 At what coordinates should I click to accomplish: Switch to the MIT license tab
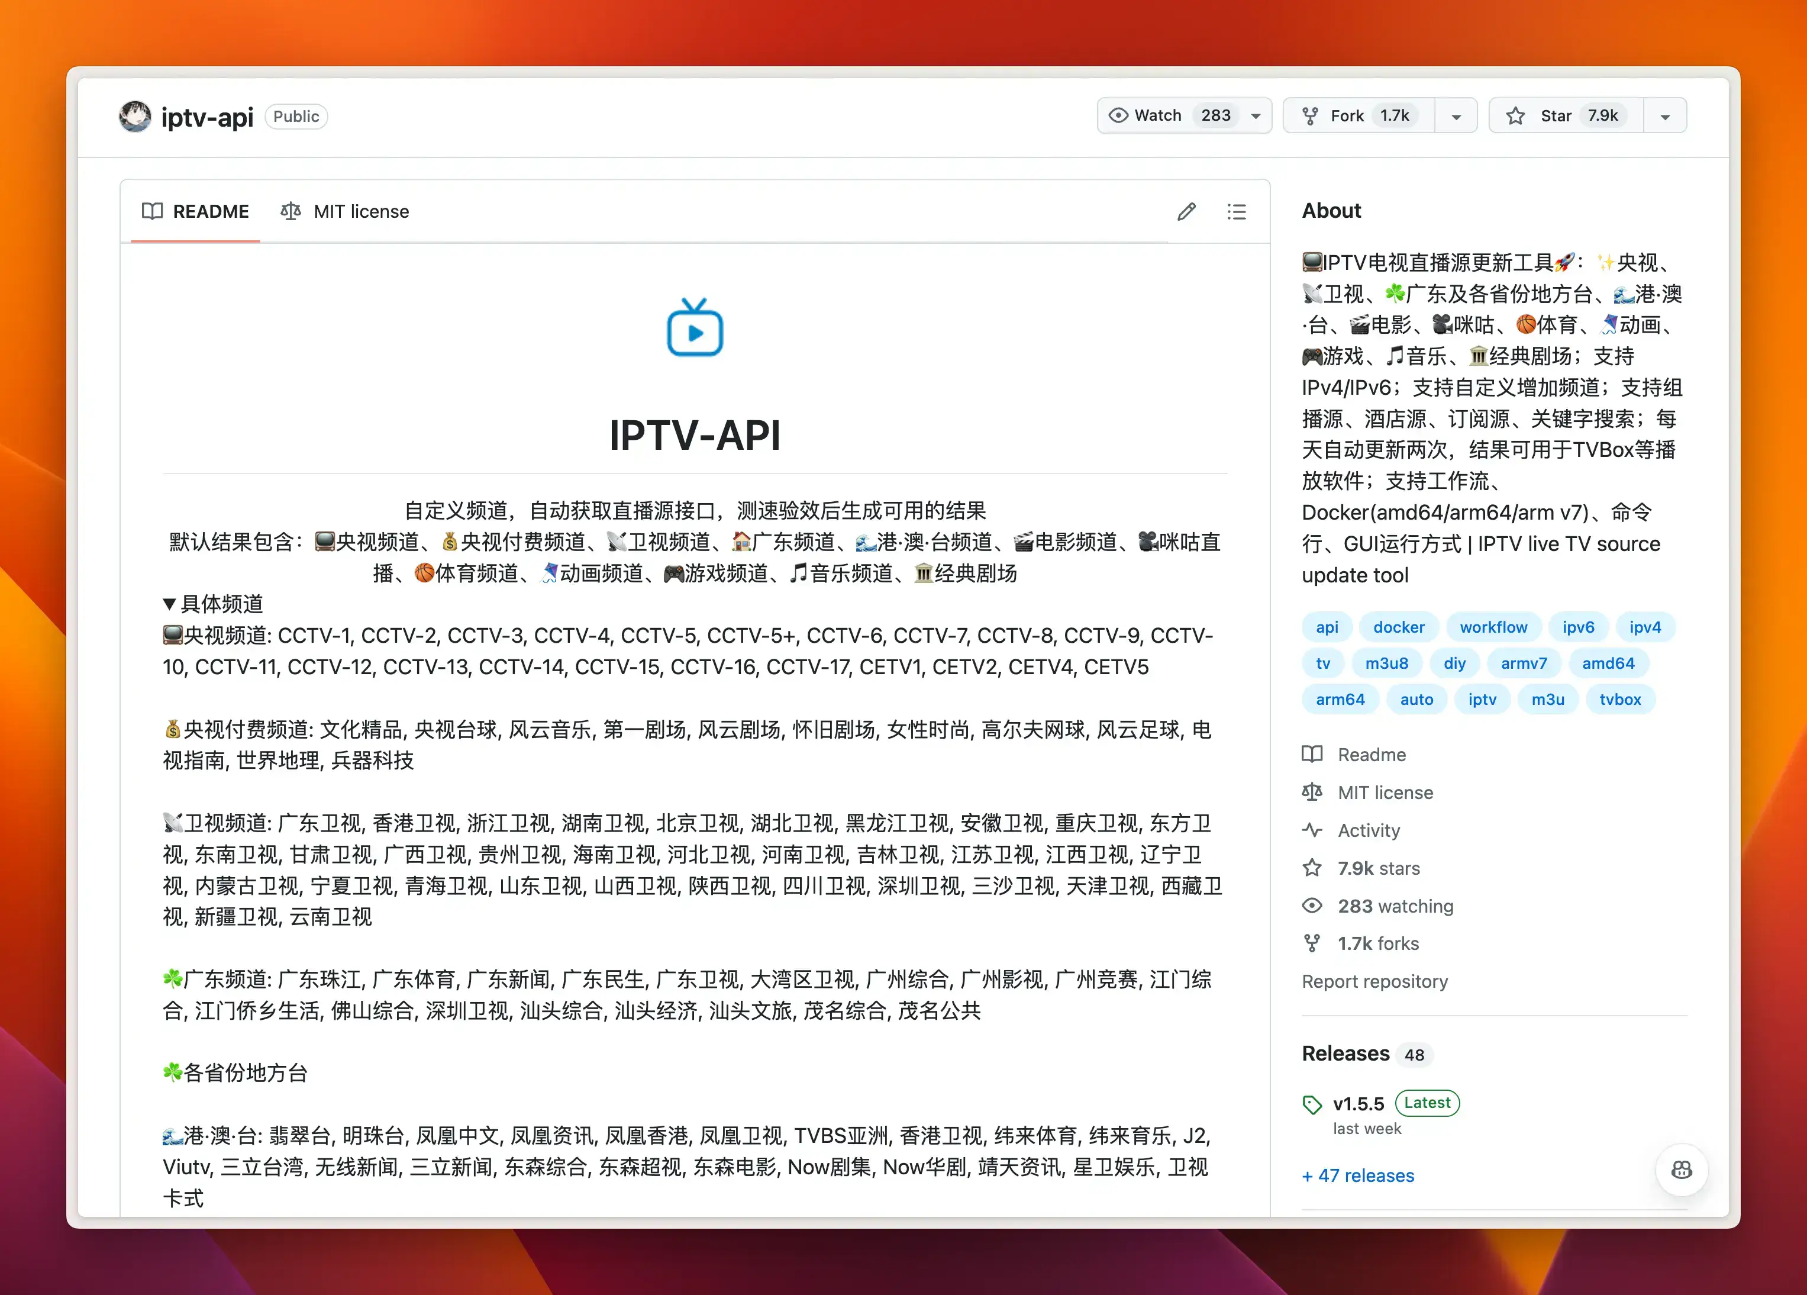345,211
